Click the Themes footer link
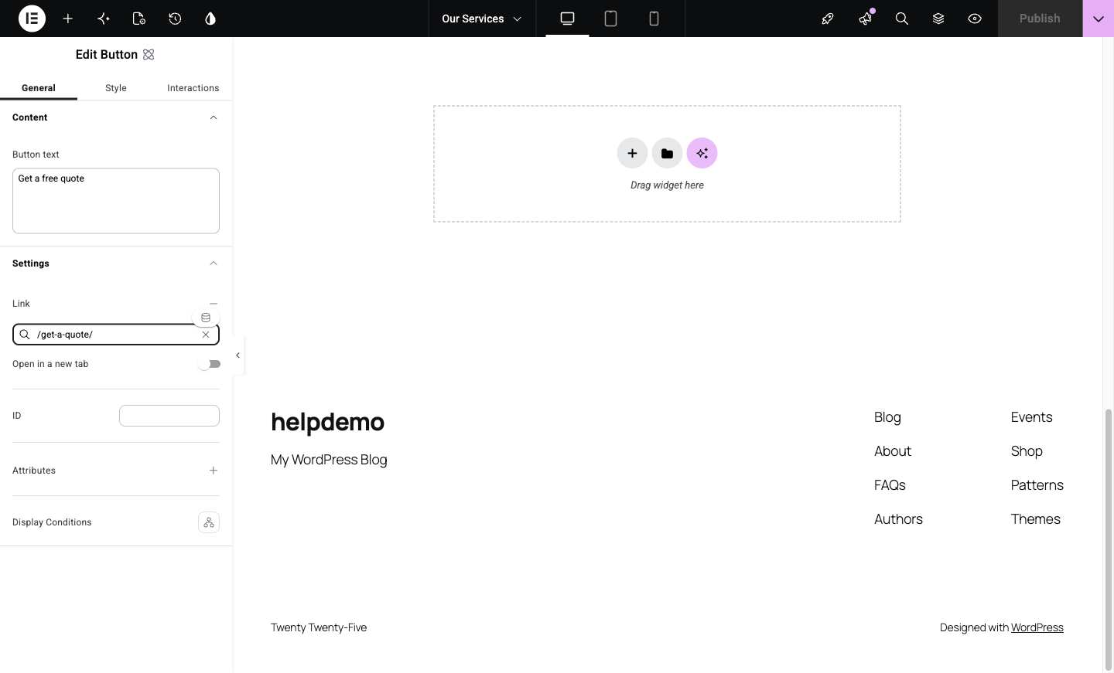The width and height of the screenshot is (1114, 673). pyautogui.click(x=1035, y=519)
